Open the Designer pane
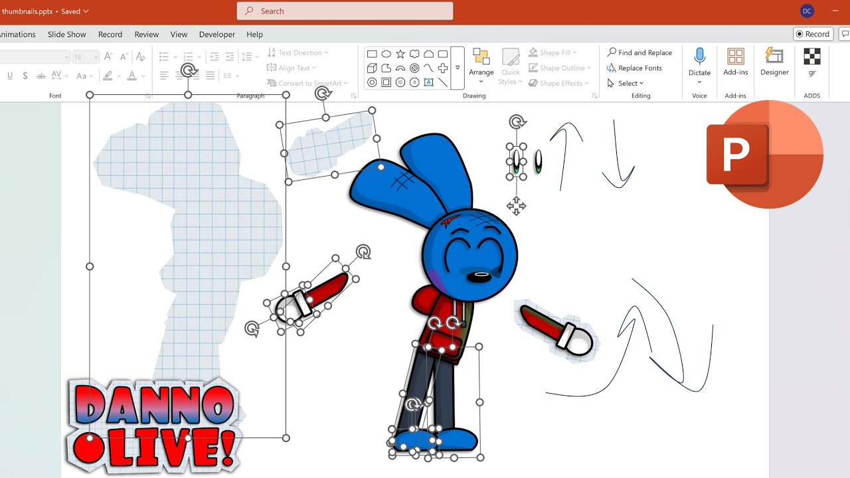This screenshot has width=850, height=478. click(x=774, y=62)
